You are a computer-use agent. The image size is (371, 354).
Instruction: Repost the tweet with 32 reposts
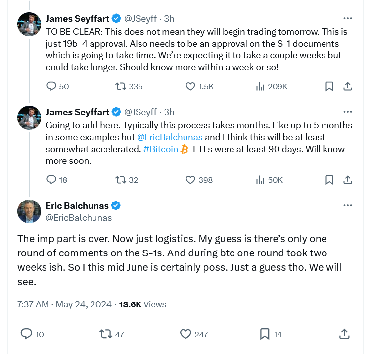coord(120,180)
